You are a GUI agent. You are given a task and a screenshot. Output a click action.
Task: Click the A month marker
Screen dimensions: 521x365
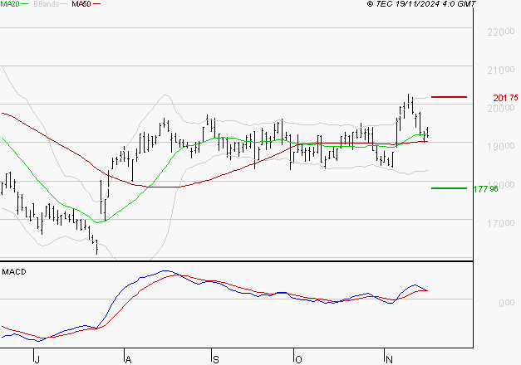click(128, 359)
